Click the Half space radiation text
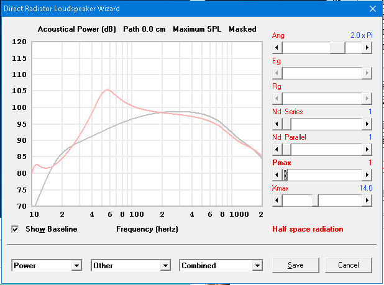Screen dimensions: 384x285 (308, 229)
